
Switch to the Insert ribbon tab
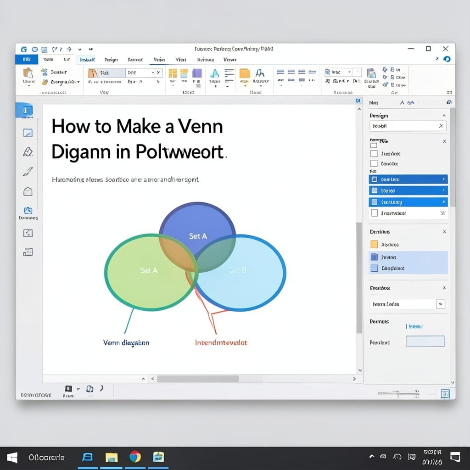(x=87, y=60)
